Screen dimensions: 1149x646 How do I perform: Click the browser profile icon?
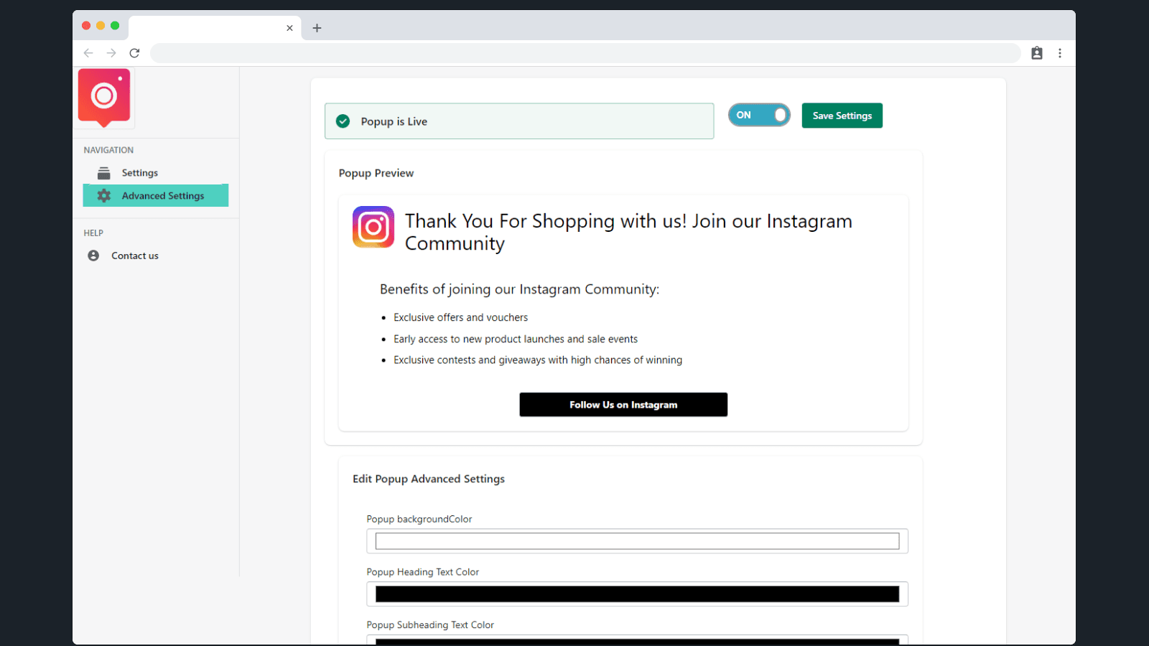(x=1037, y=52)
